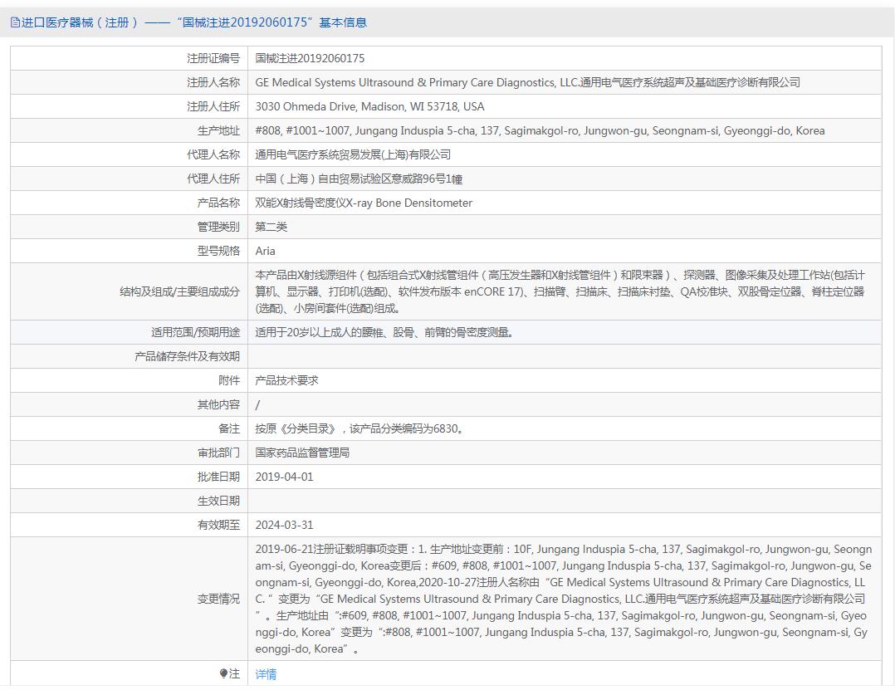Click the address 3030 Ohmeda Drive, Madison
The image size is (895, 690).
click(370, 106)
